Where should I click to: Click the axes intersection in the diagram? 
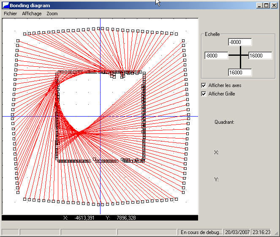100,116
